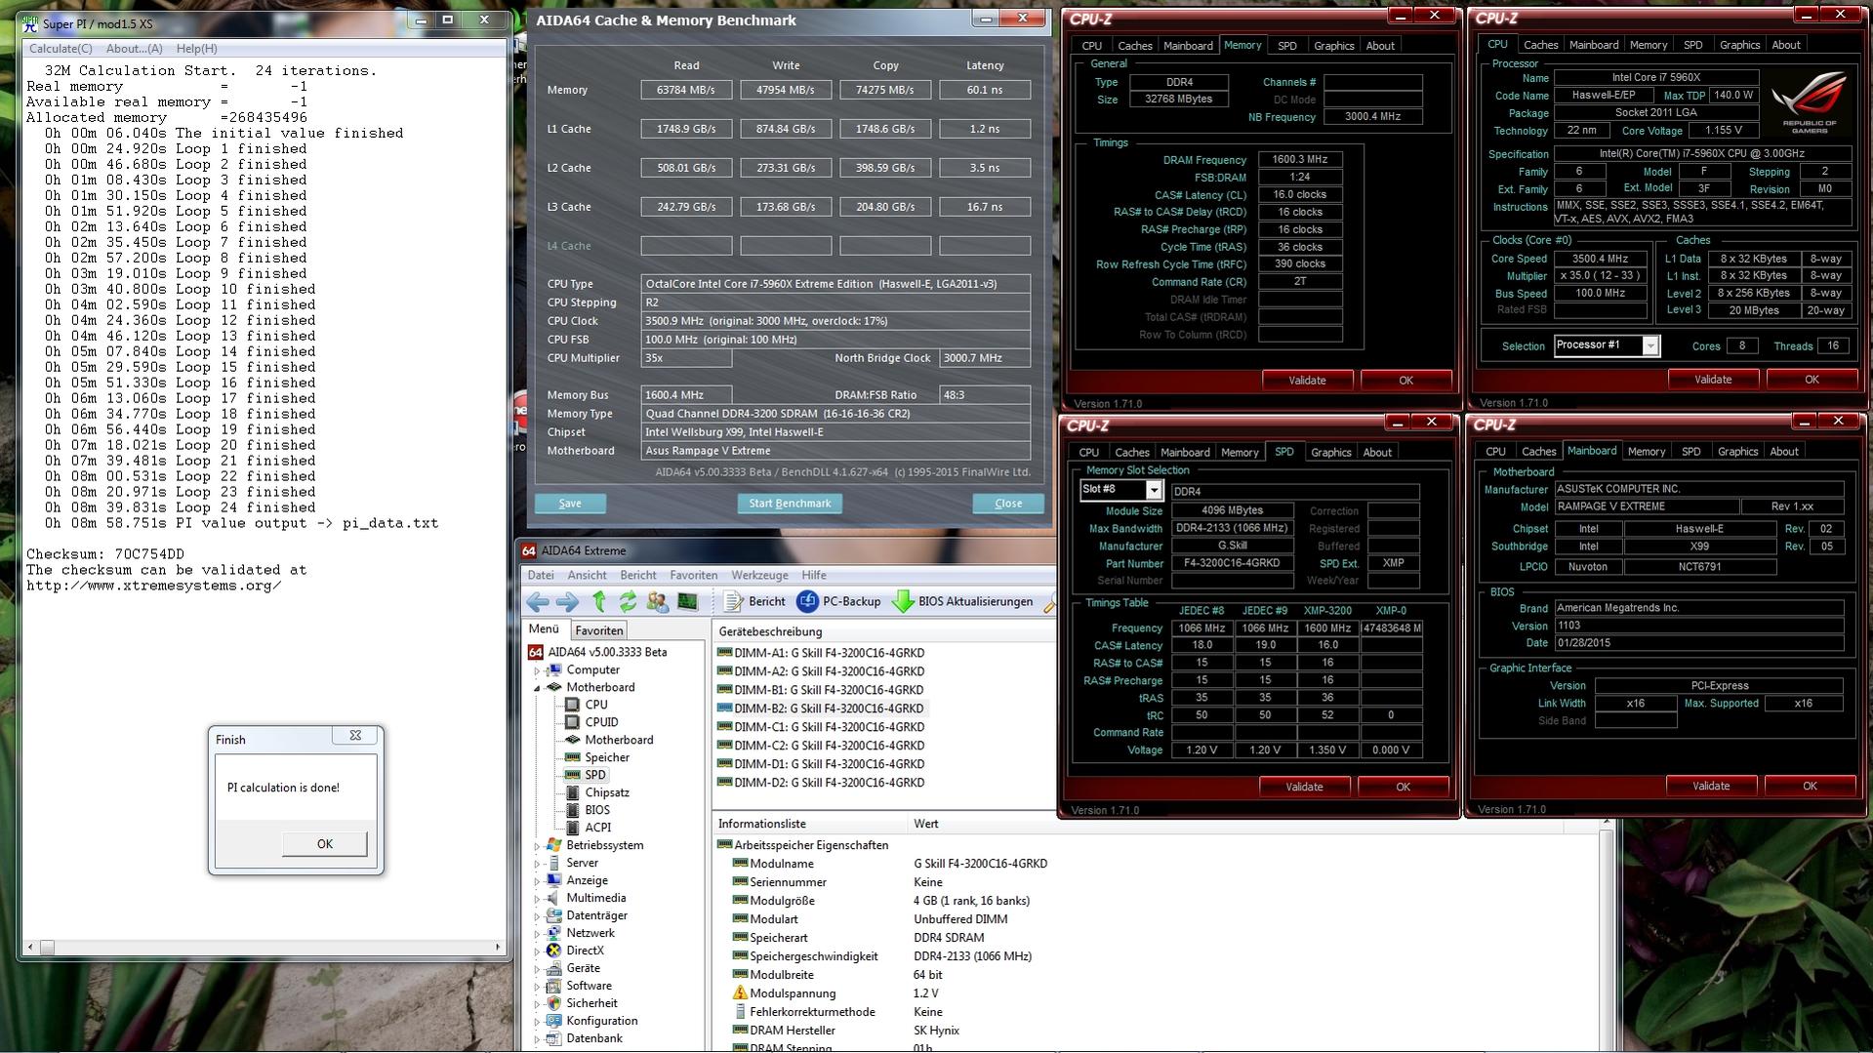Open BIOS Aktualisierungen from the toolbar
This screenshot has height=1053, width=1873.
(x=962, y=602)
